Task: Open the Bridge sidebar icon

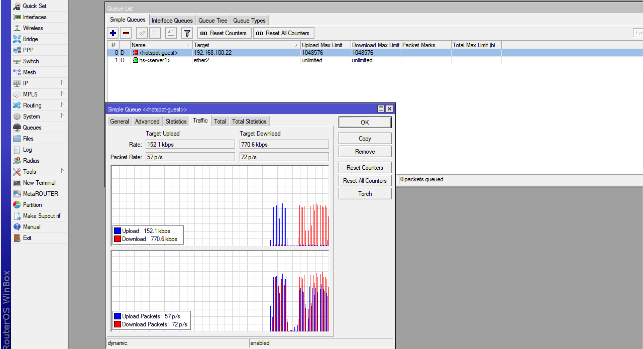Action: coord(17,39)
